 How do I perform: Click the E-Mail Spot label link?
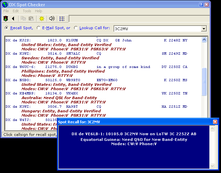(x=56, y=28)
